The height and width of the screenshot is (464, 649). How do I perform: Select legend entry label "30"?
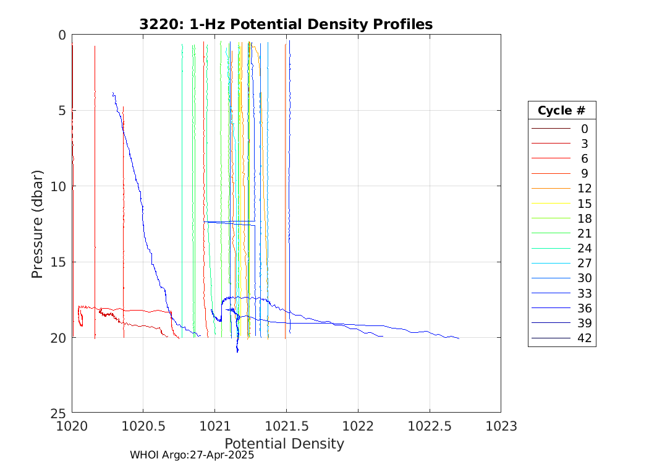585,278
